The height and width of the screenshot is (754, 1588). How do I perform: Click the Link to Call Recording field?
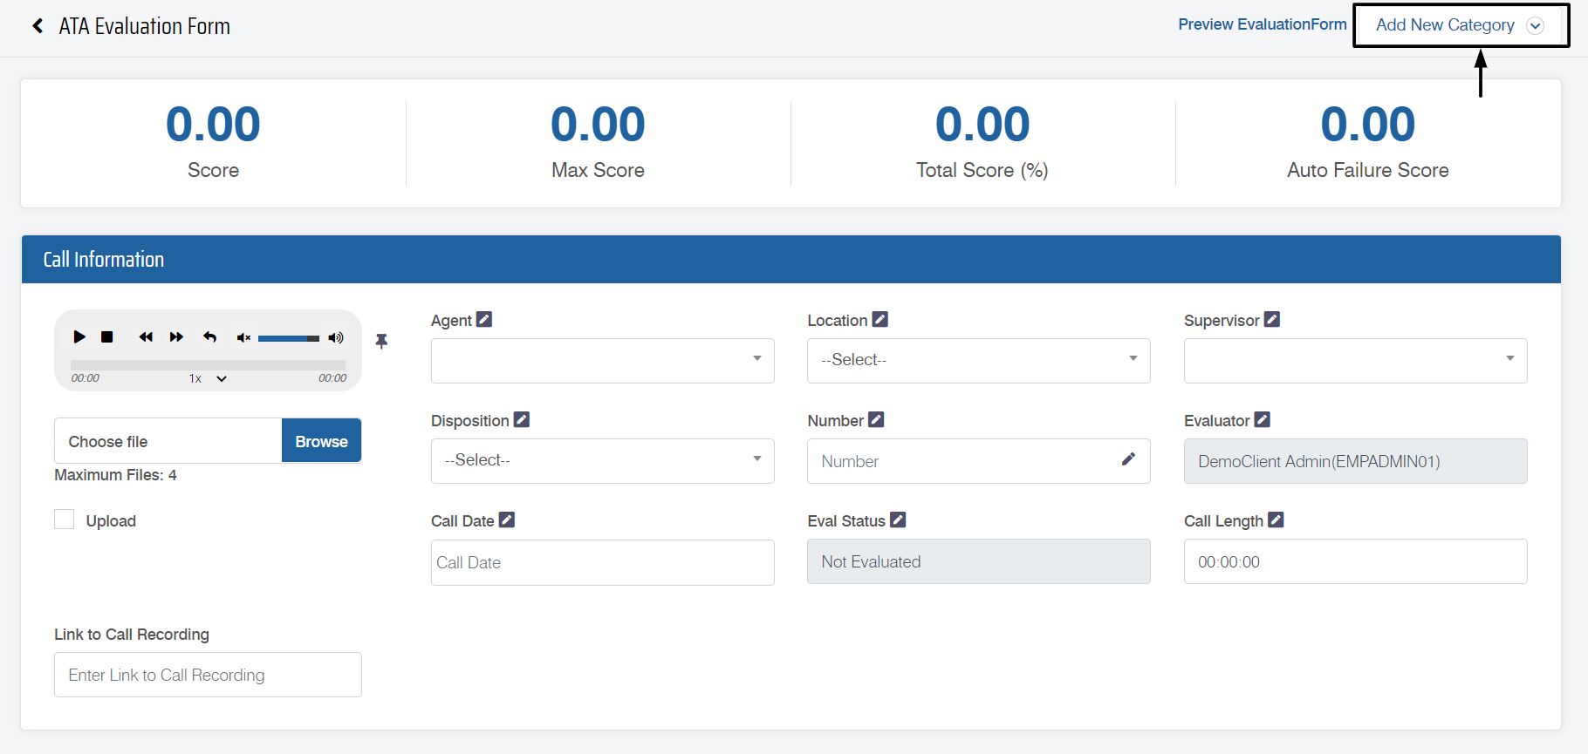(x=208, y=675)
